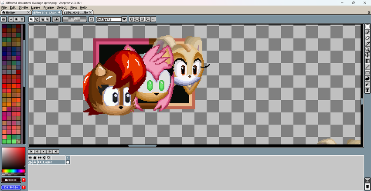Open the preview window button at bottom right
The width and height of the screenshot is (371, 191).
point(367,181)
